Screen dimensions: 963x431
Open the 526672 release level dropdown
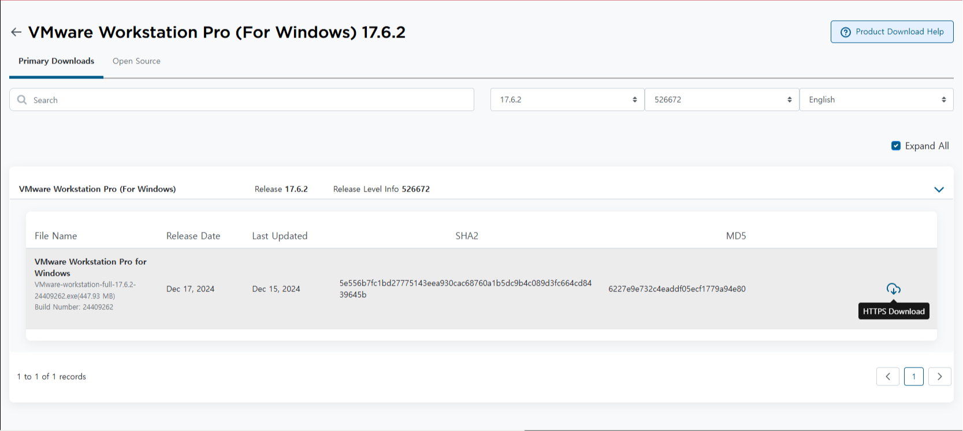[722, 100]
